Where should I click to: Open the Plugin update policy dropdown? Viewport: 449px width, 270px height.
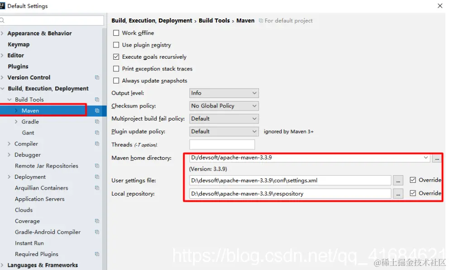coord(224,131)
